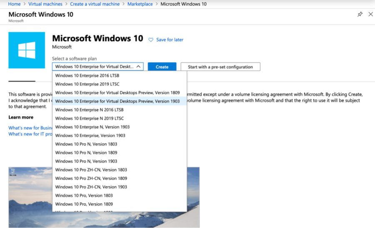The image size is (375, 228).
Task: Go to the Home breadcrumb
Action: (14, 4)
